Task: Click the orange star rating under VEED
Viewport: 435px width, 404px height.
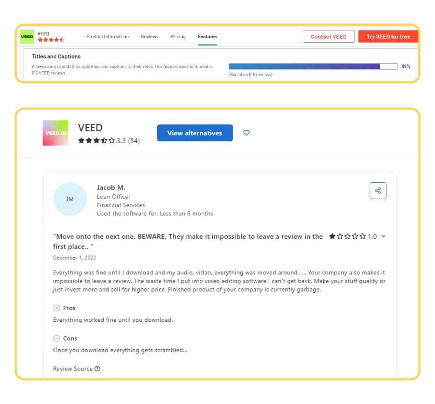Action: (51, 40)
